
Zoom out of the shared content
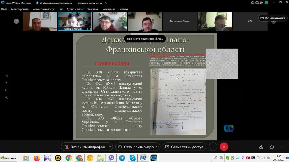tap(6, 98)
